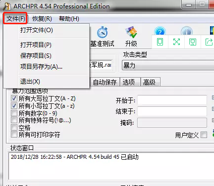
Task: Click the blue info icon
Action: click(x=187, y=31)
